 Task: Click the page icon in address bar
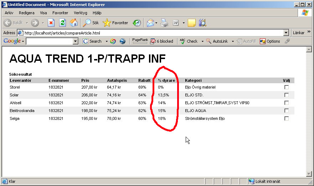pyautogui.click(x=20, y=33)
